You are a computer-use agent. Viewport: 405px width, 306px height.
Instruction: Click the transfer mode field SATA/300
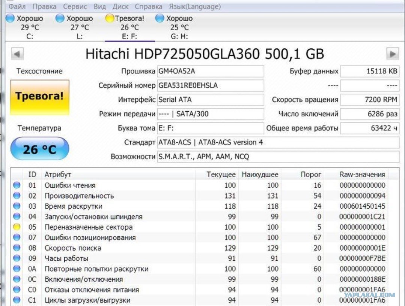(211, 114)
